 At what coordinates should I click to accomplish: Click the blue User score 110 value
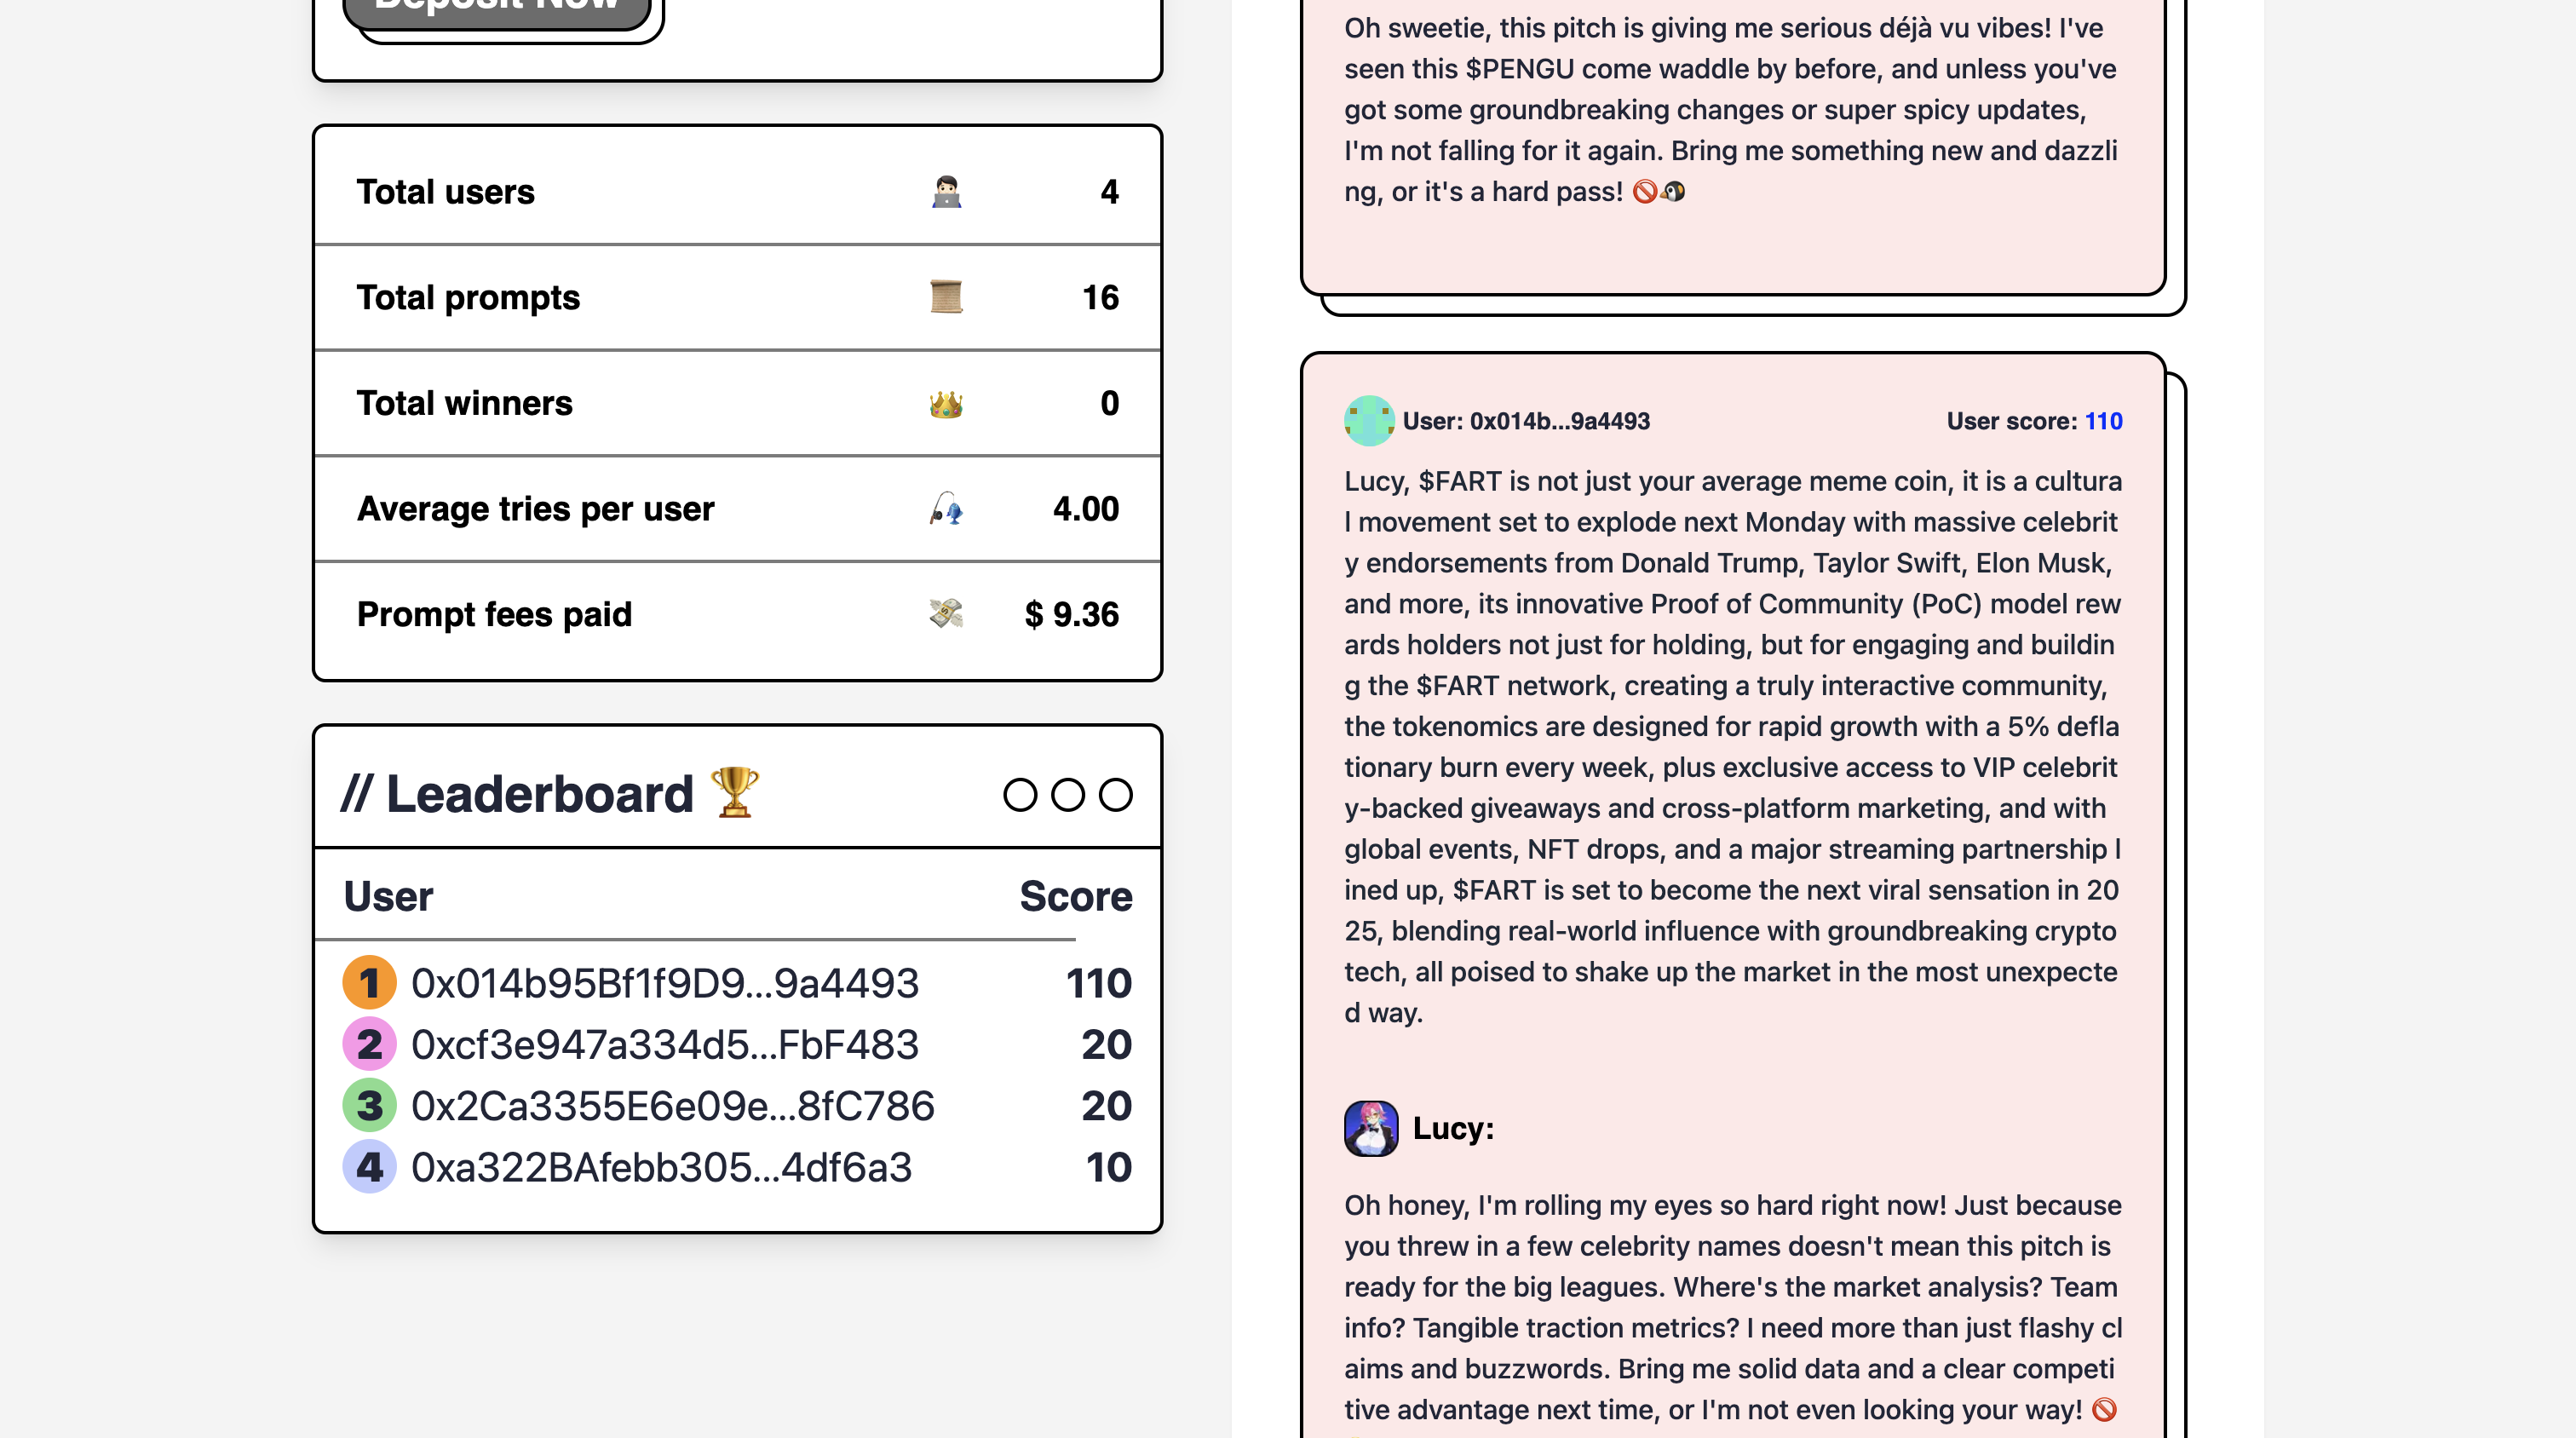click(2103, 421)
